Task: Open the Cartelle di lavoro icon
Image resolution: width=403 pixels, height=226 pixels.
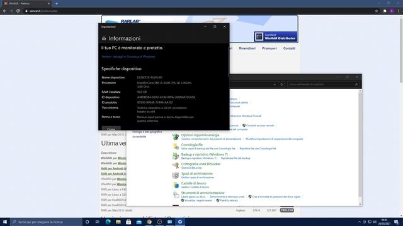Action: pos(176,185)
